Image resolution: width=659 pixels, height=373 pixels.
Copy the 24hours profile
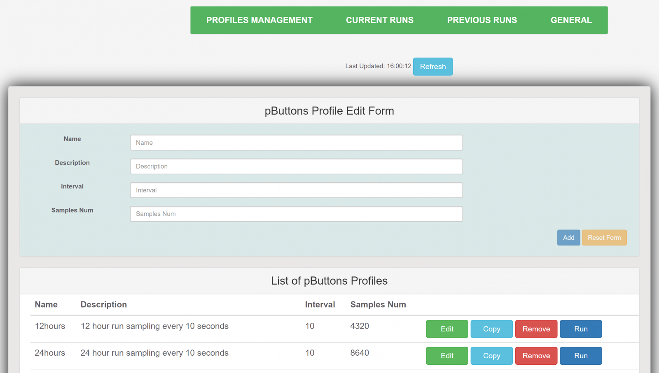coord(491,356)
